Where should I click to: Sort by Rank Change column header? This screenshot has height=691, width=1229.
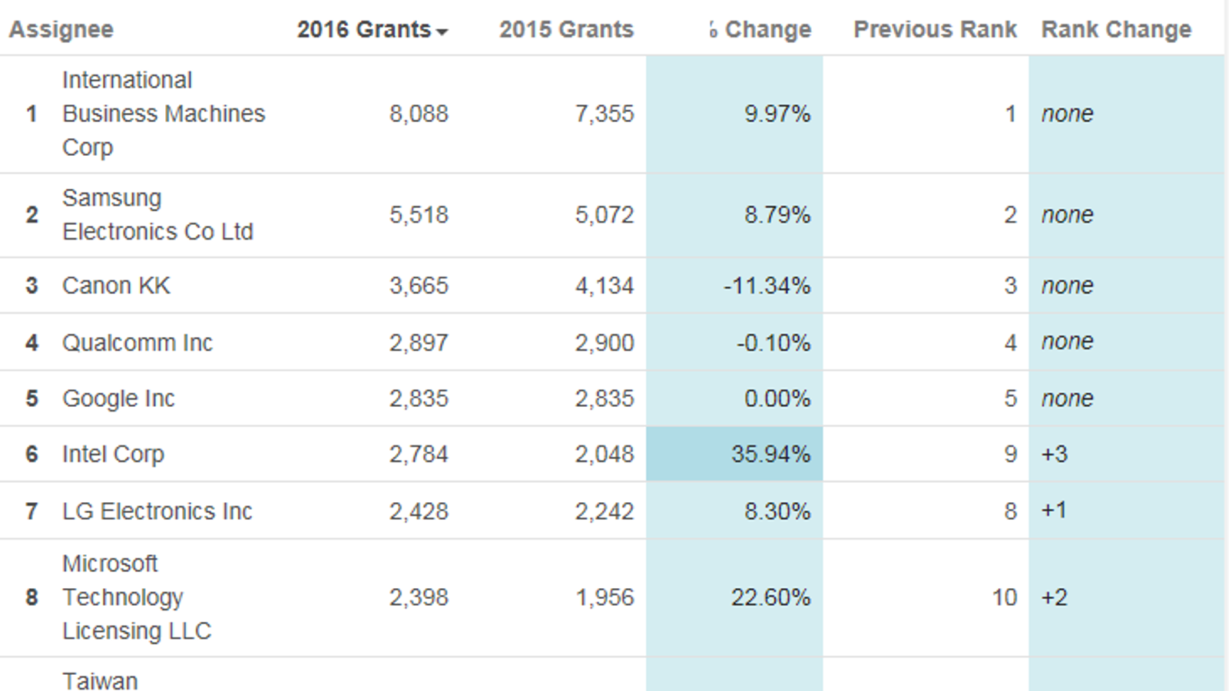1116,30
